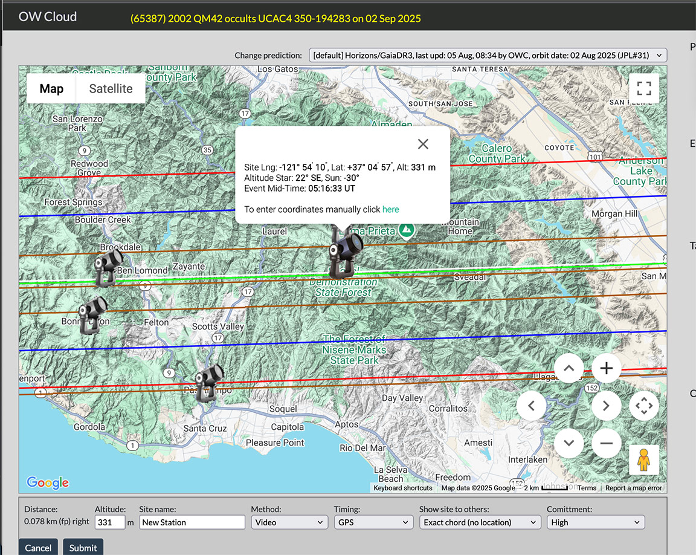Open the Show site to others dropdown
The width and height of the screenshot is (696, 555).
480,522
